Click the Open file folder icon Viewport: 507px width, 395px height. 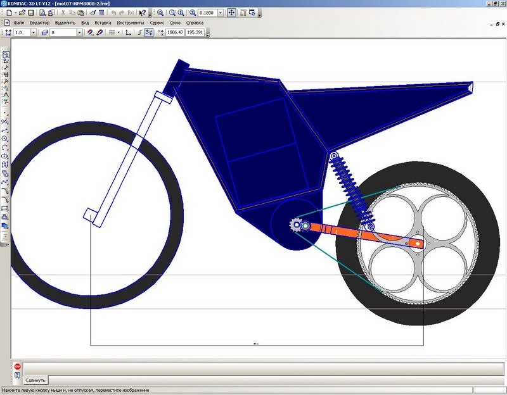click(x=23, y=13)
